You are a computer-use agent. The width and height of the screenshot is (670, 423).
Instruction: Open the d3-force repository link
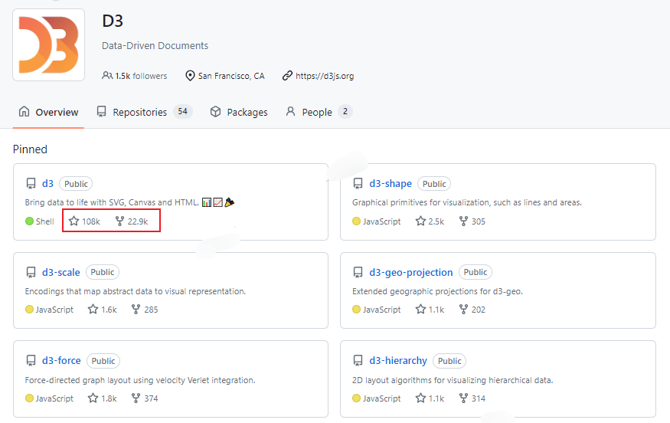[61, 361]
